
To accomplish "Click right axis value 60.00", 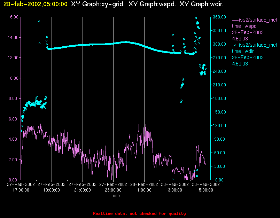I will [x=220, y=153].
